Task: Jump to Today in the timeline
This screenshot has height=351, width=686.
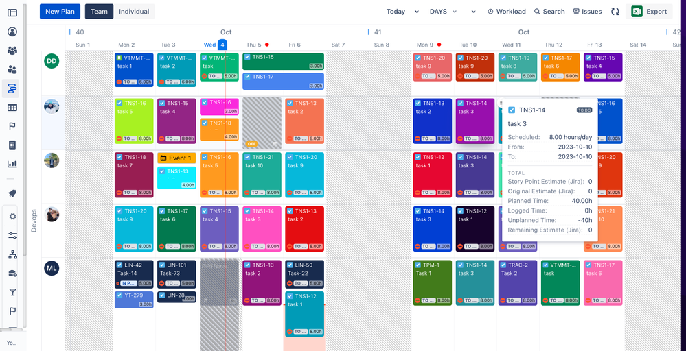Action: pyautogui.click(x=396, y=12)
